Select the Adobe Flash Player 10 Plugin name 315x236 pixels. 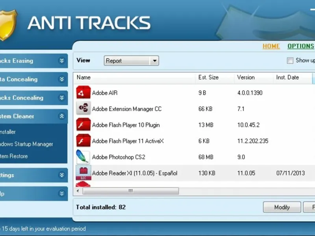(126, 125)
